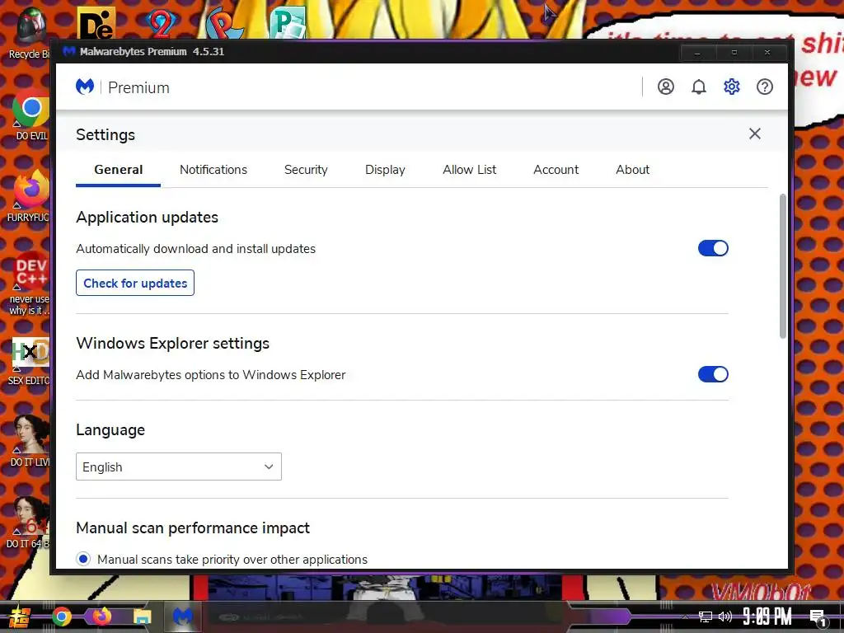Open the network icon in system tray
844x633 pixels.
coord(705,617)
